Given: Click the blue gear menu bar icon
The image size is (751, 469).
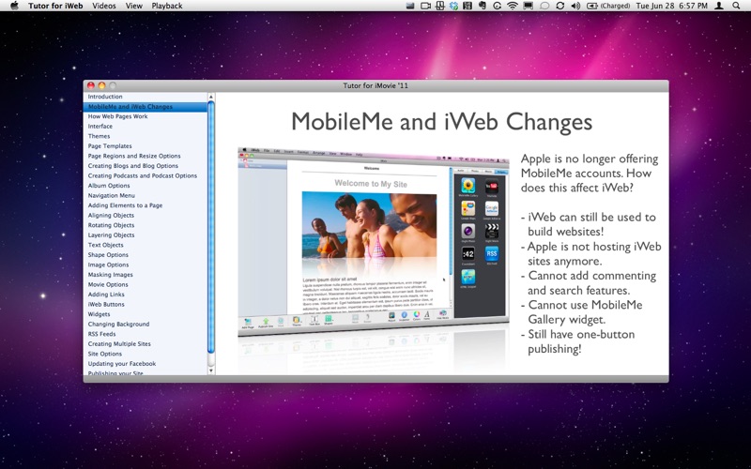Looking at the screenshot, I should pyautogui.click(x=453, y=6).
